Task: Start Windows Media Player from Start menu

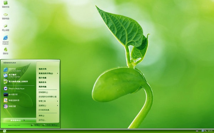Action: click(14, 88)
